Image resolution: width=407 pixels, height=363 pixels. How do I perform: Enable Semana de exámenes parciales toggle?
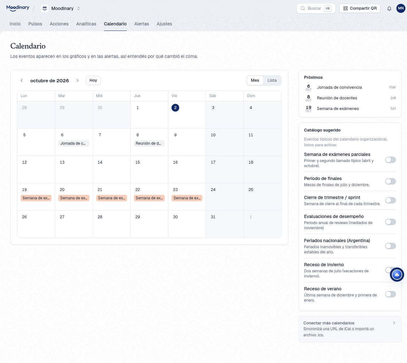pyautogui.click(x=391, y=160)
